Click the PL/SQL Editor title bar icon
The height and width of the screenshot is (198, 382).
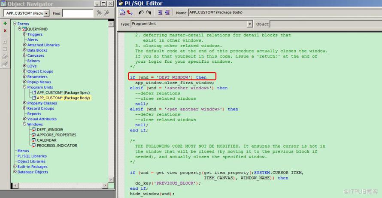coord(120,3)
